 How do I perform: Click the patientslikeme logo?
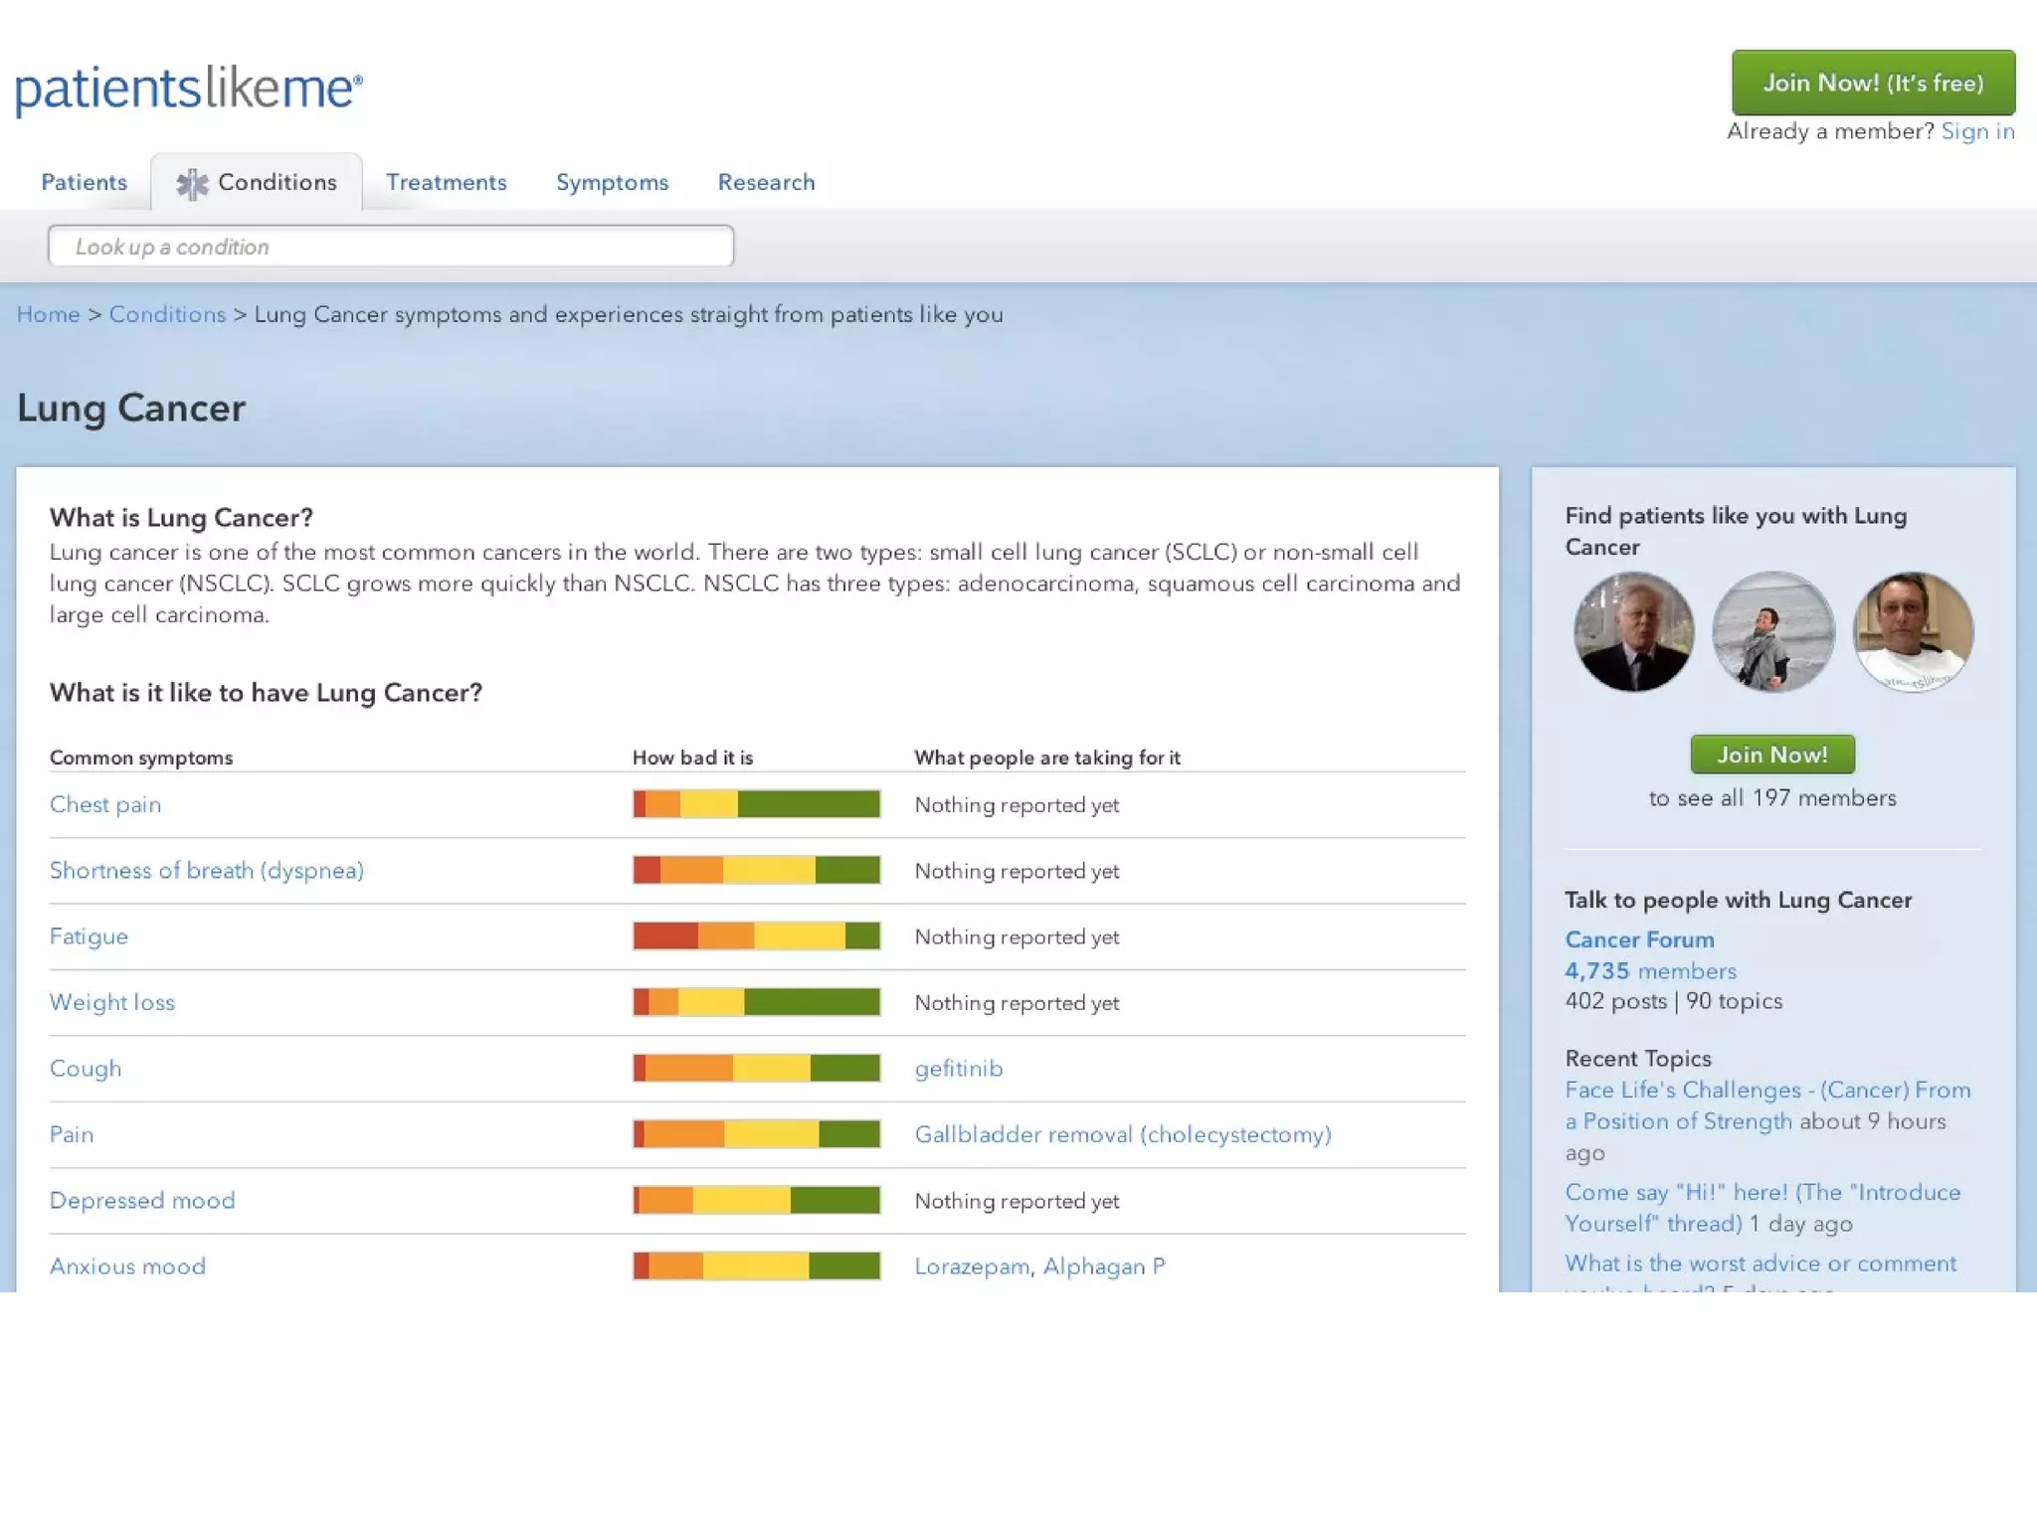(189, 89)
